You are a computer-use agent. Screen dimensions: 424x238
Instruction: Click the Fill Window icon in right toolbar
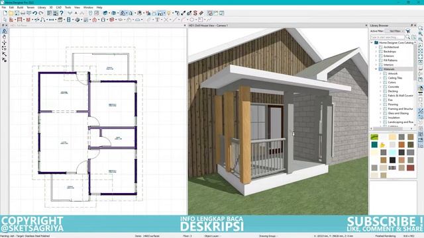pos(421,51)
